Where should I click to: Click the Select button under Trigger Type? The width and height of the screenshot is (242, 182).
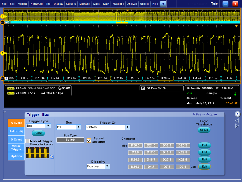[x=38, y=133]
